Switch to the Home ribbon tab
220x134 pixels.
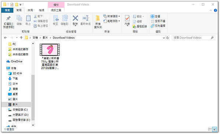click(19, 10)
